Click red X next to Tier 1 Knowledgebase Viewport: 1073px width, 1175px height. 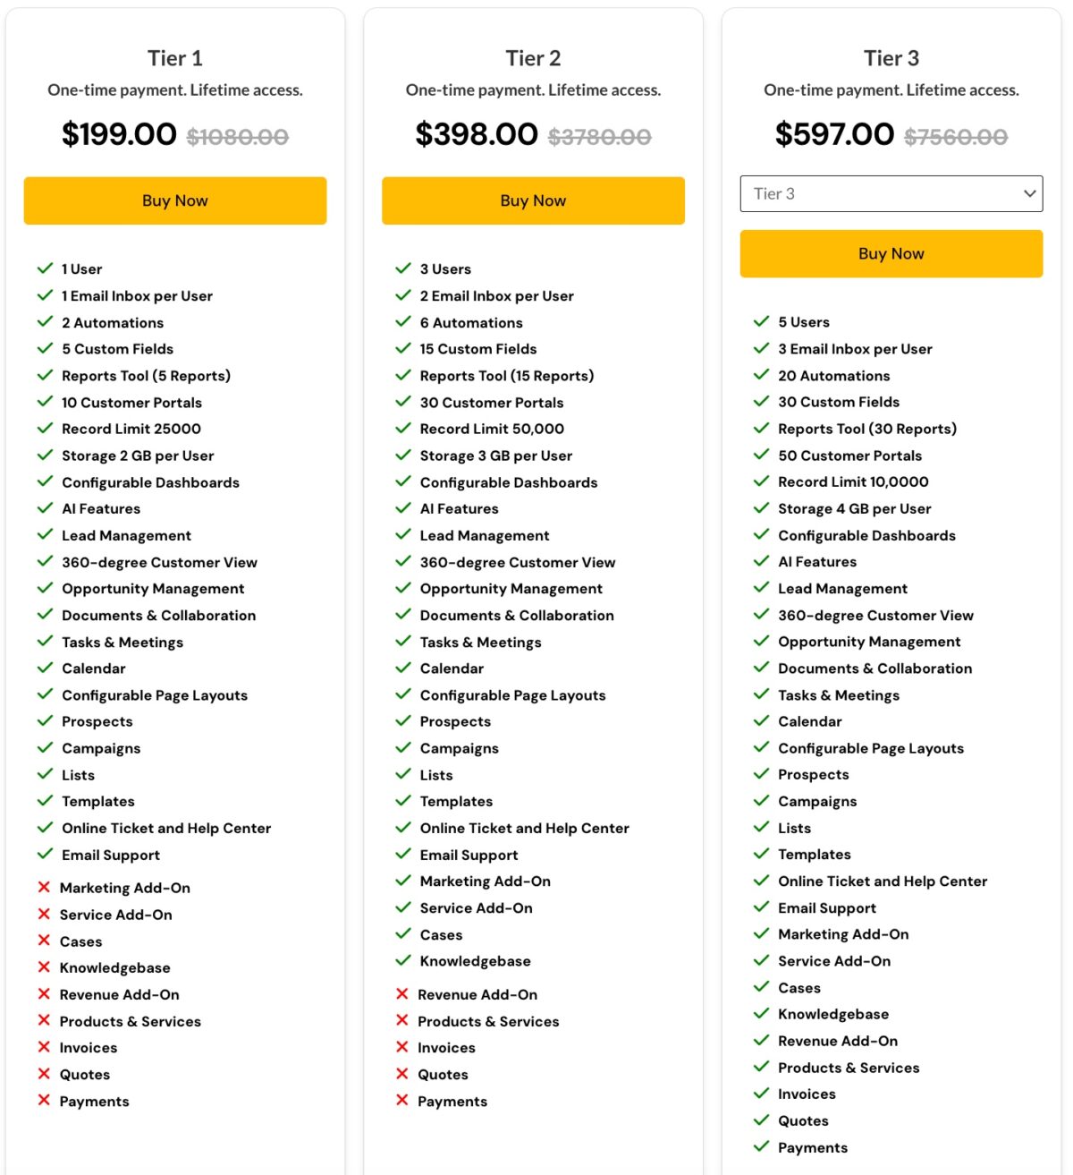pos(44,967)
